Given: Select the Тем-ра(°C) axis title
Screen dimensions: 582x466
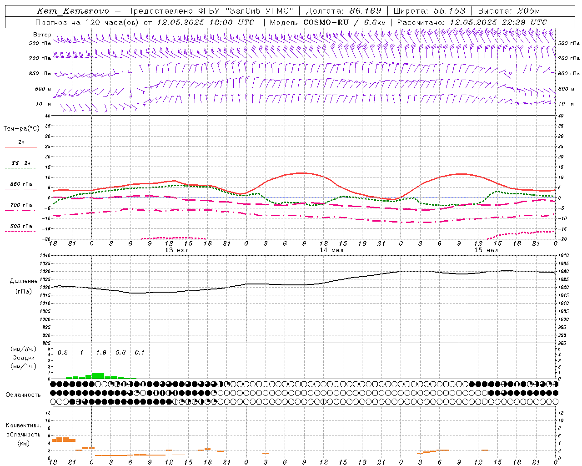Looking at the screenshot, I should (21, 129).
